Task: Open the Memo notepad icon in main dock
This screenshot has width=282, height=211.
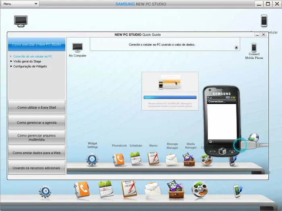Action: coord(129,189)
